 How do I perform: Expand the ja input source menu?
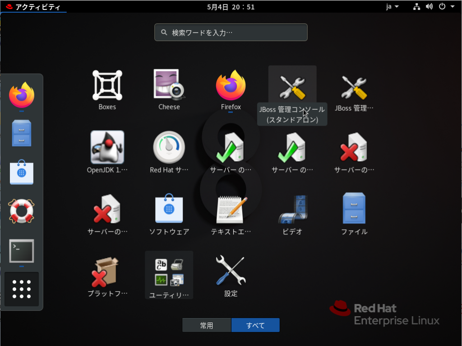click(x=392, y=6)
